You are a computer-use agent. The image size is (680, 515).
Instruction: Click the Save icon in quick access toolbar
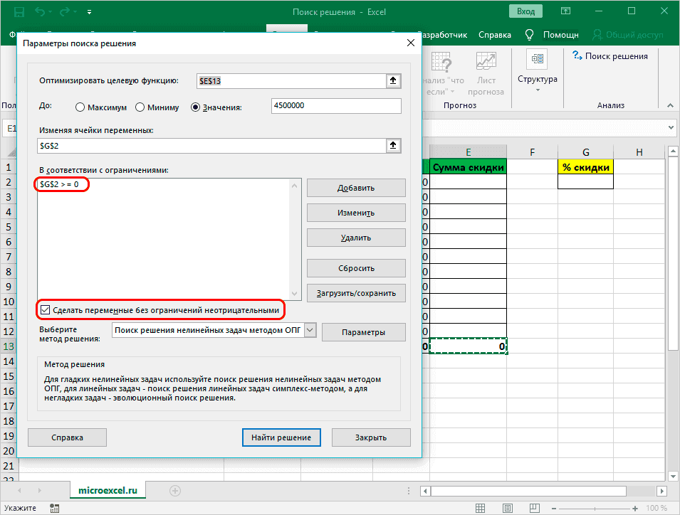coord(18,12)
